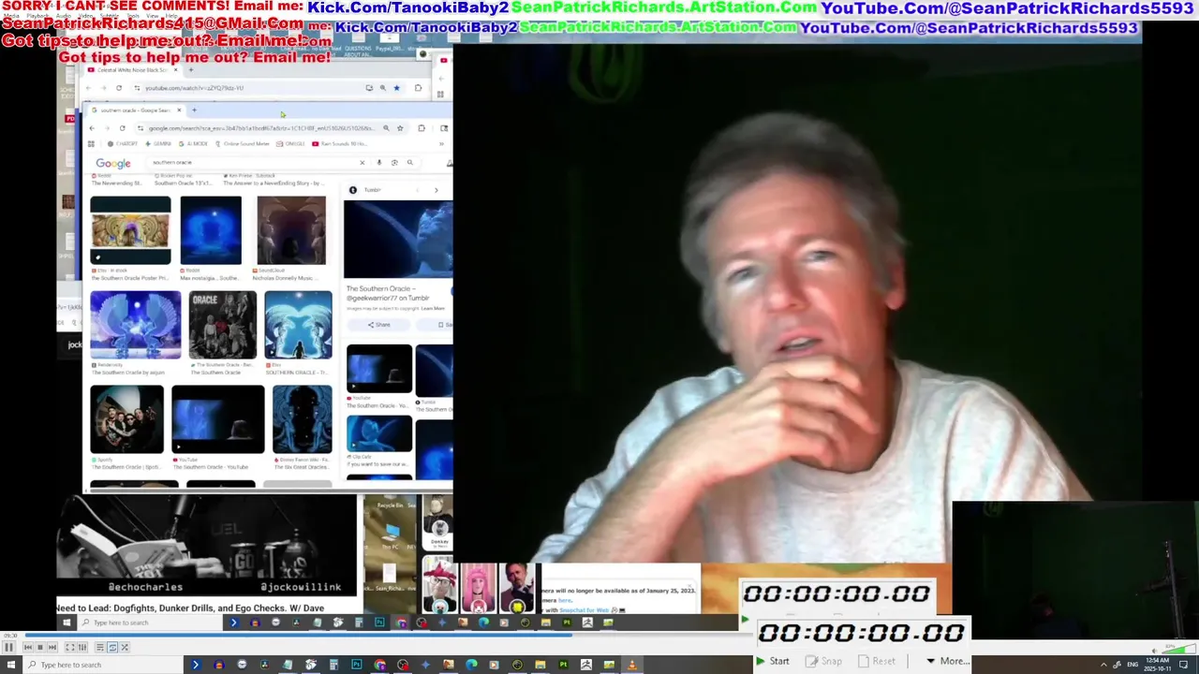Reload the YouTube window page
Viewport: 1199px width, 674px height.
(119, 88)
